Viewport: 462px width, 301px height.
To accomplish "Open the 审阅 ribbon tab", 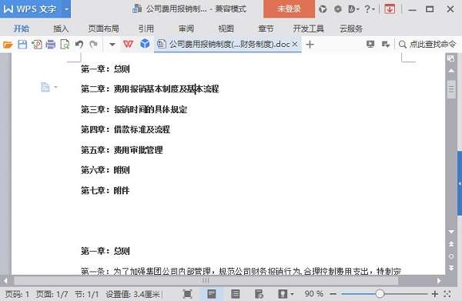I will tap(186, 28).
